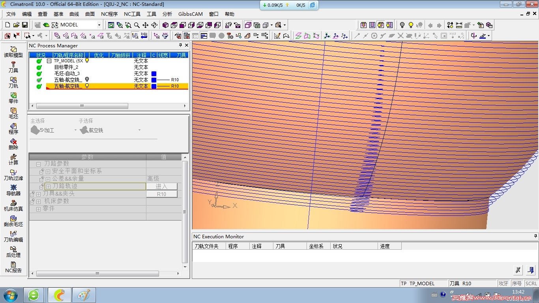Collapse the TP_MODEL tree node

[49, 61]
